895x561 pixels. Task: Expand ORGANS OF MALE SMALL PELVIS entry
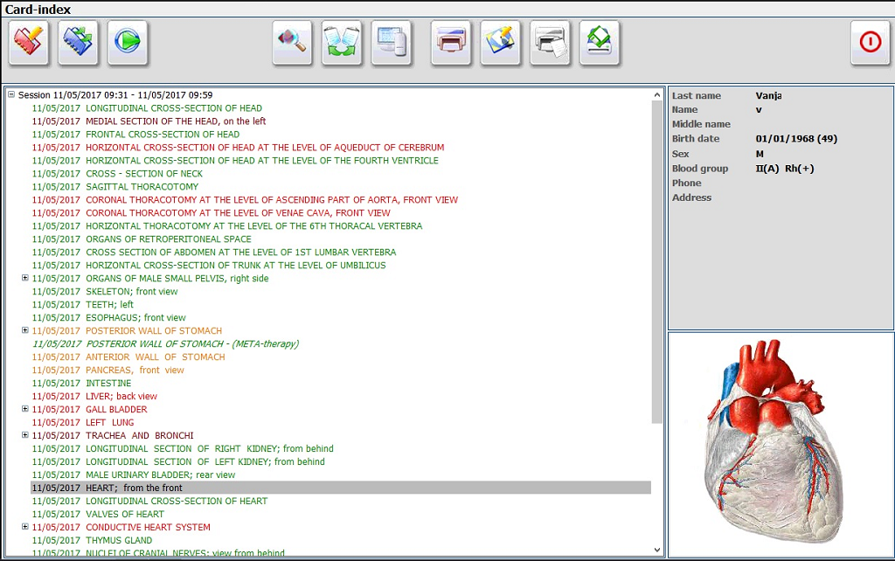pos(25,278)
